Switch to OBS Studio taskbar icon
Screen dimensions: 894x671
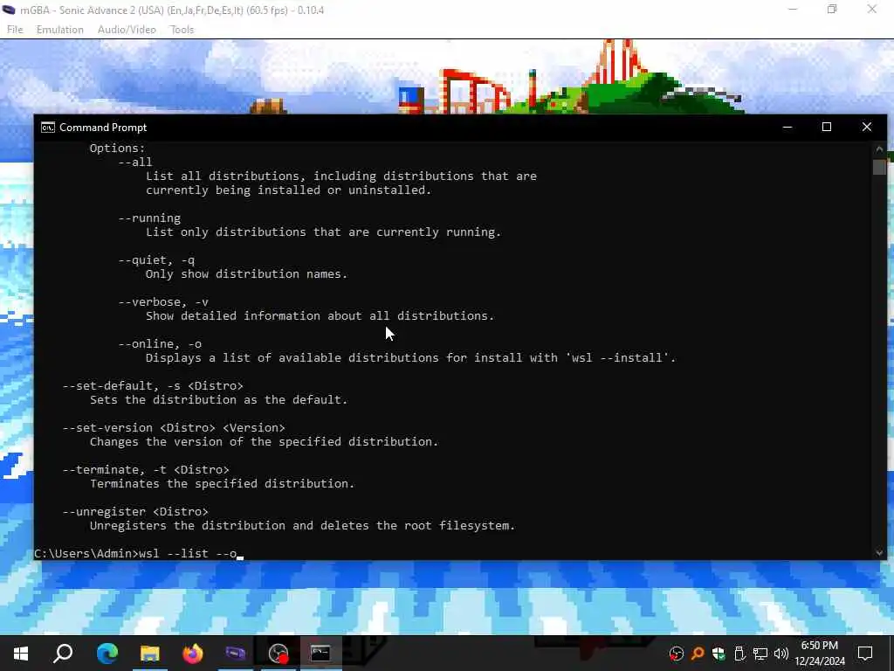click(x=279, y=654)
